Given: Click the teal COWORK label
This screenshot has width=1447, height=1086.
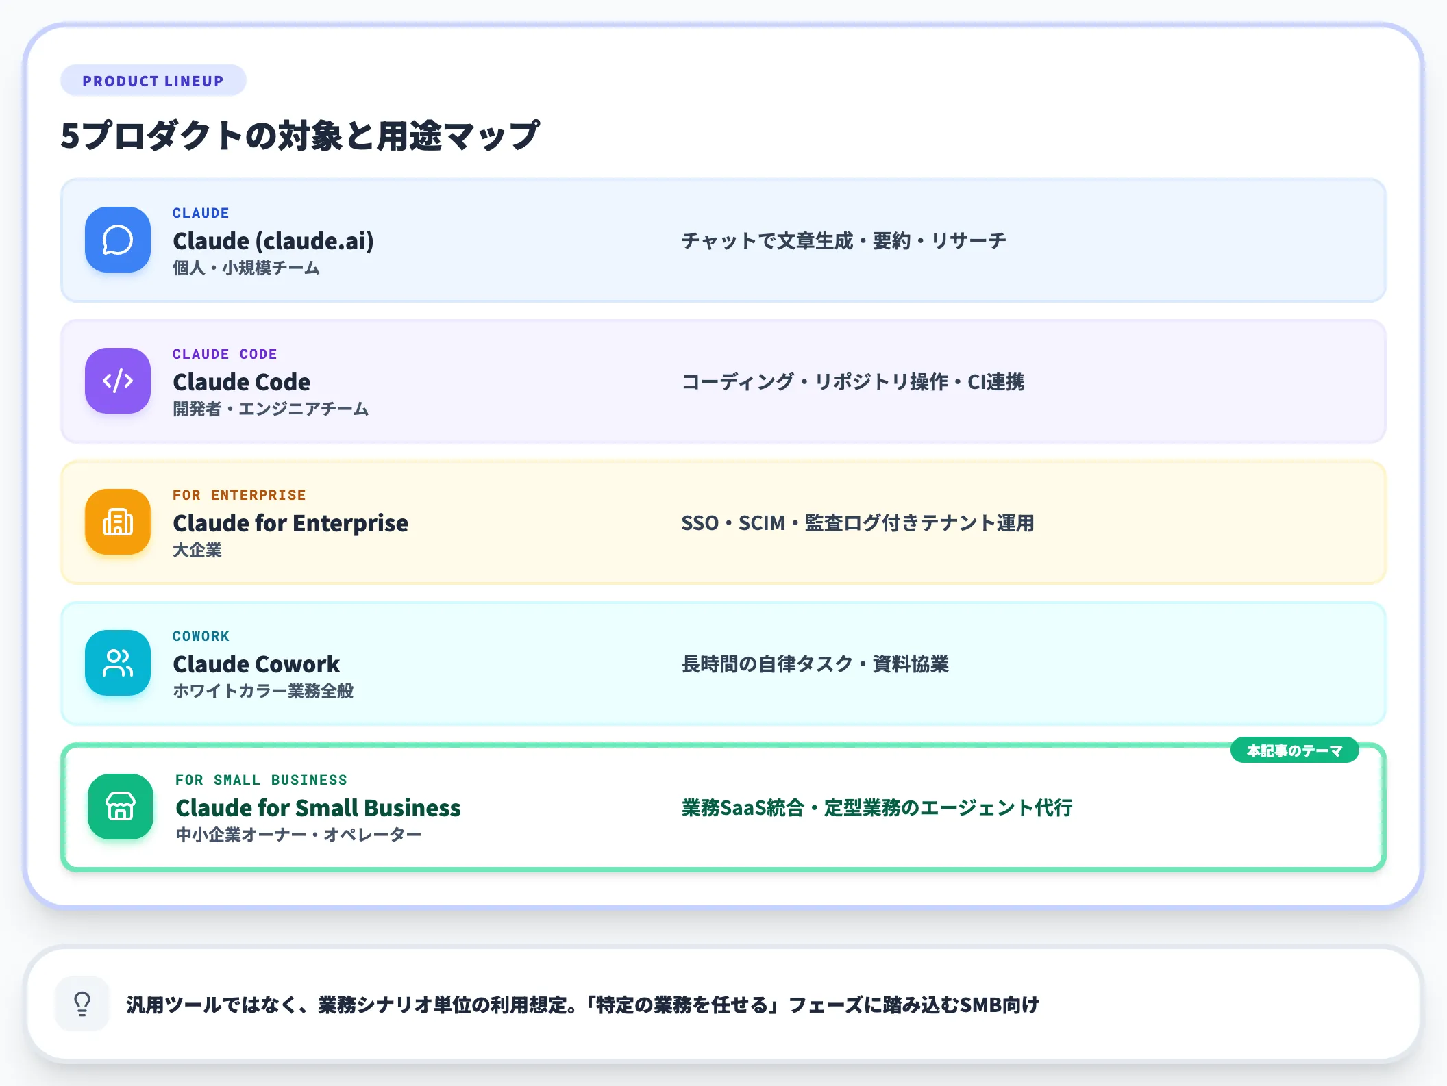Looking at the screenshot, I should coord(201,636).
